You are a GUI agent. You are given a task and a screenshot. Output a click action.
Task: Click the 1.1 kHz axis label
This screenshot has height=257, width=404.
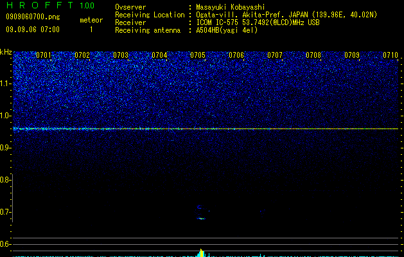tap(5, 84)
